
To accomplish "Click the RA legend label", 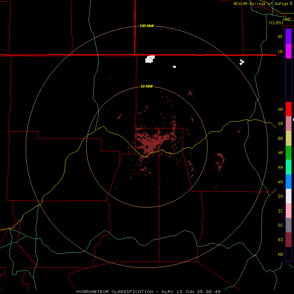I will (280, 168).
